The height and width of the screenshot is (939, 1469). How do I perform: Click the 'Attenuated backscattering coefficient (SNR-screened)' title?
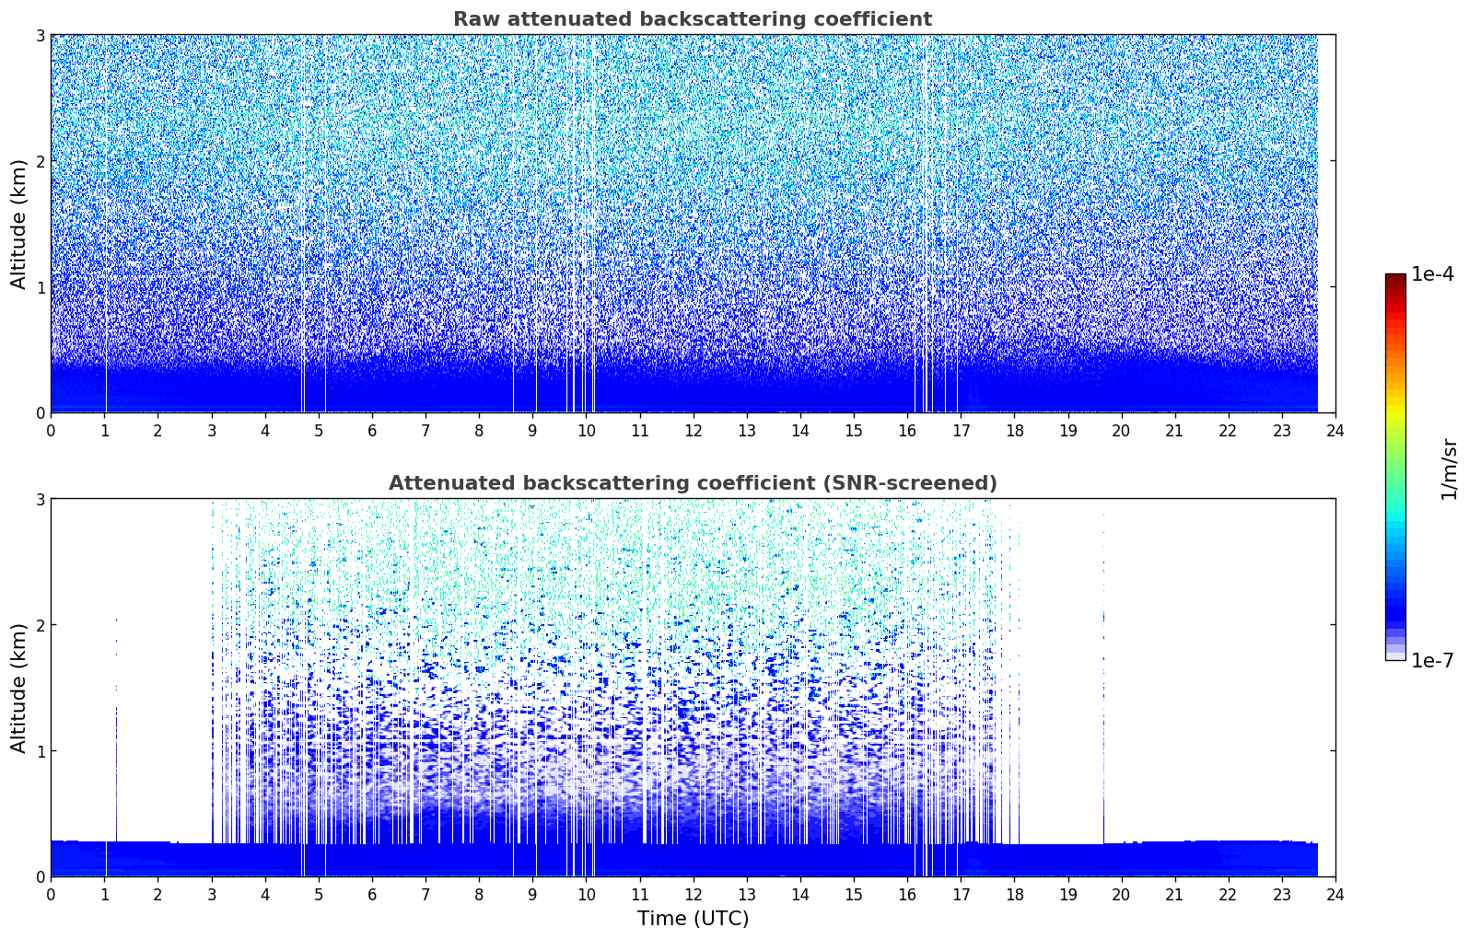pos(692,483)
